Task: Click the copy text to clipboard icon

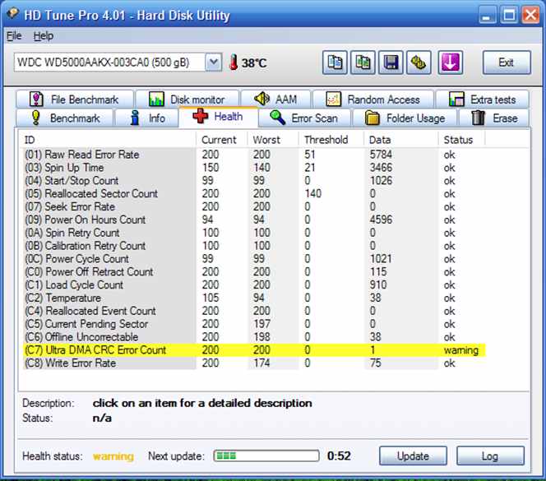Action: point(335,62)
